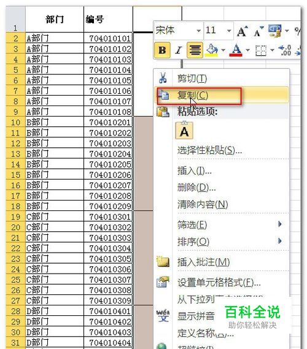
Task: Open font color dropdown arrow
Action: tap(247, 50)
